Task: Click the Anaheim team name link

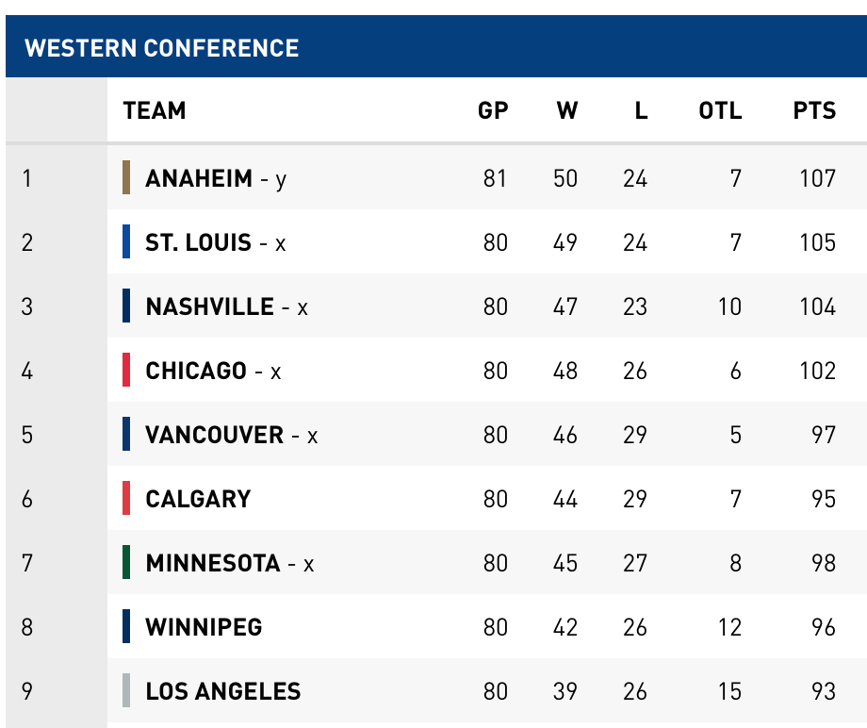Action: [x=199, y=178]
